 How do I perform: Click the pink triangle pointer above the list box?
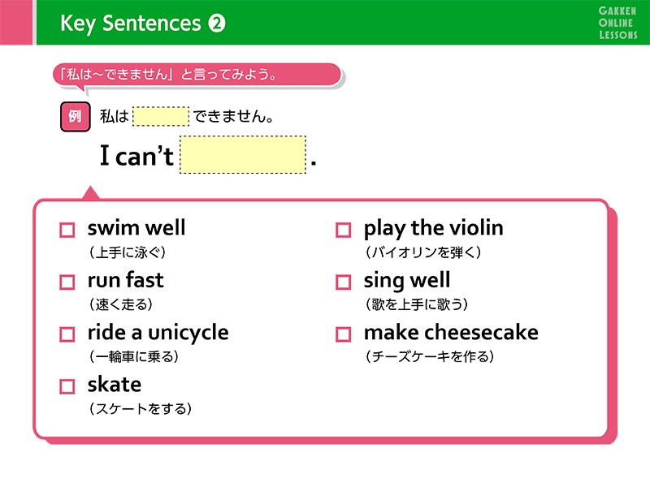[x=92, y=193]
